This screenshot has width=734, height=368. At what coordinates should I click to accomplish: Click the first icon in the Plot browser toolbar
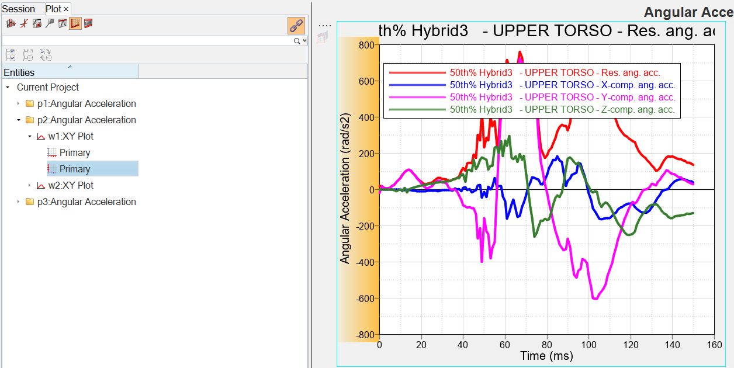pyautogui.click(x=11, y=24)
